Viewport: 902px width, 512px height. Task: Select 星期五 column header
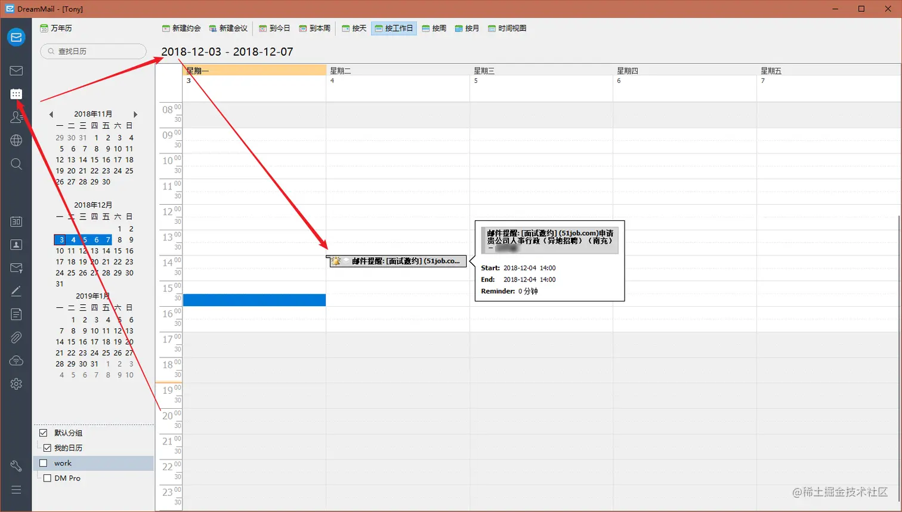coord(829,70)
